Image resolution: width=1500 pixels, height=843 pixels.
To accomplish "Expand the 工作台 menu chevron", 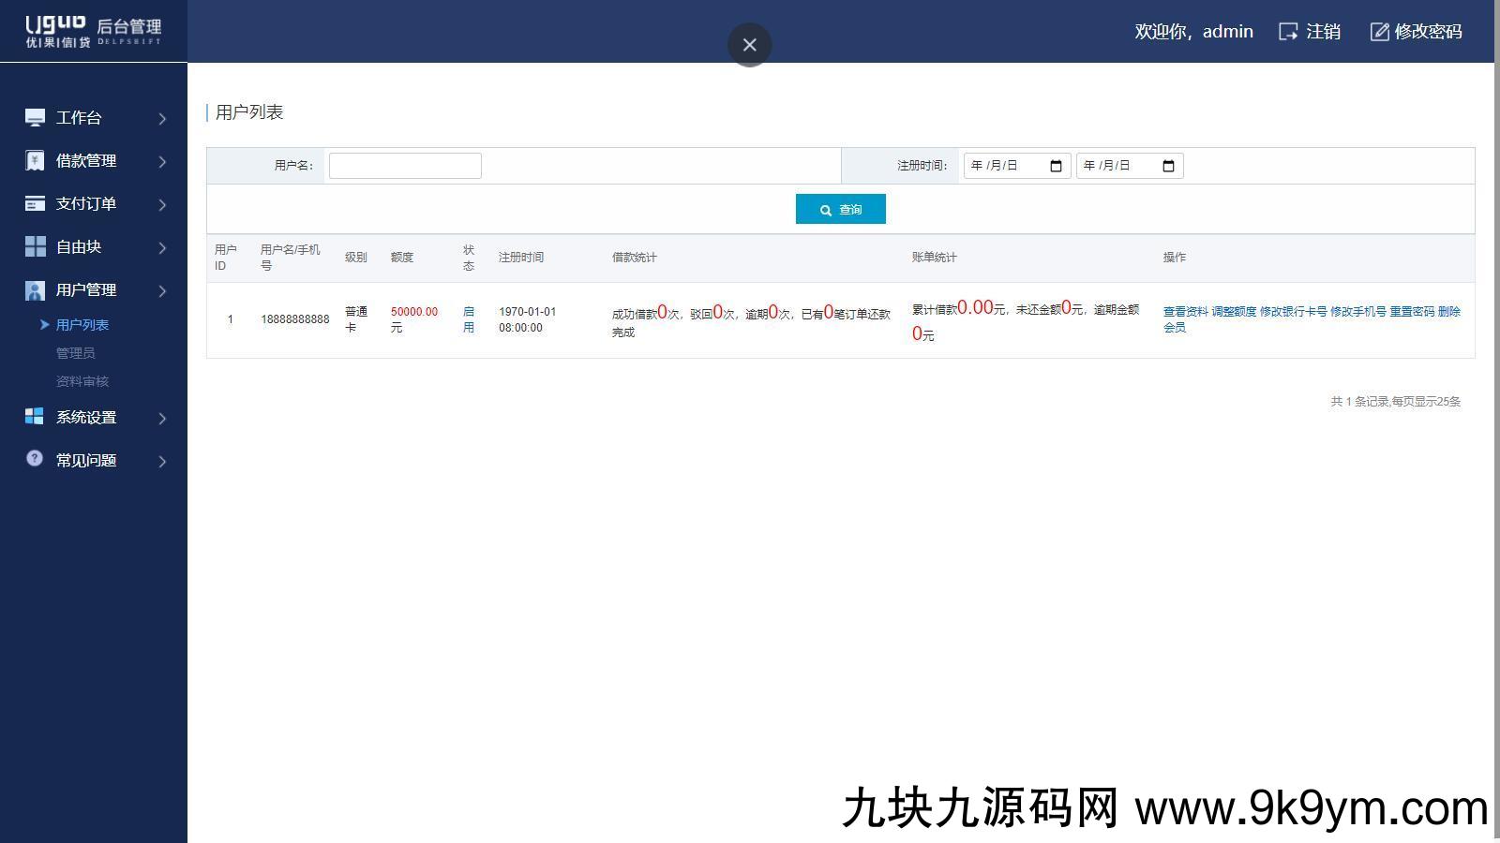I will (x=162, y=119).
